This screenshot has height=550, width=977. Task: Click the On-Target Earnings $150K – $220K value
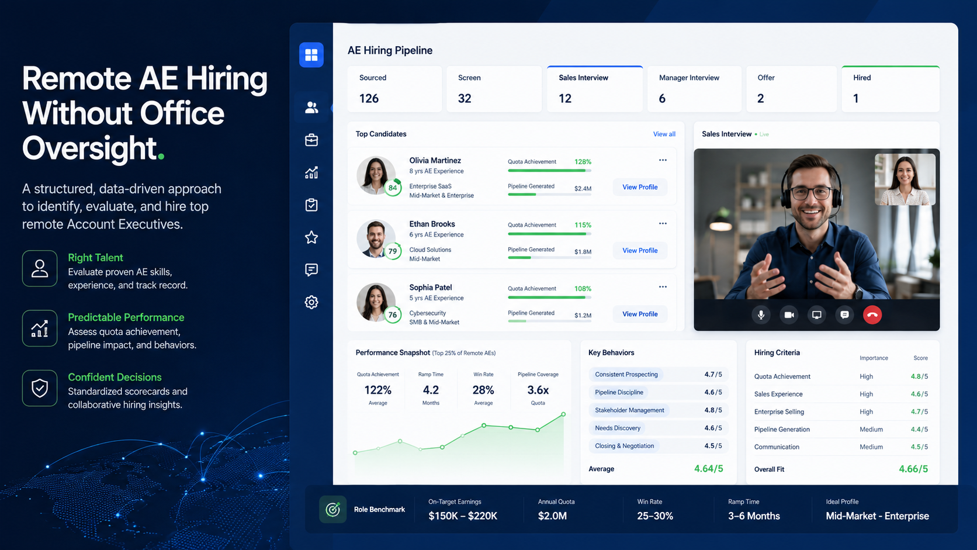click(x=463, y=516)
